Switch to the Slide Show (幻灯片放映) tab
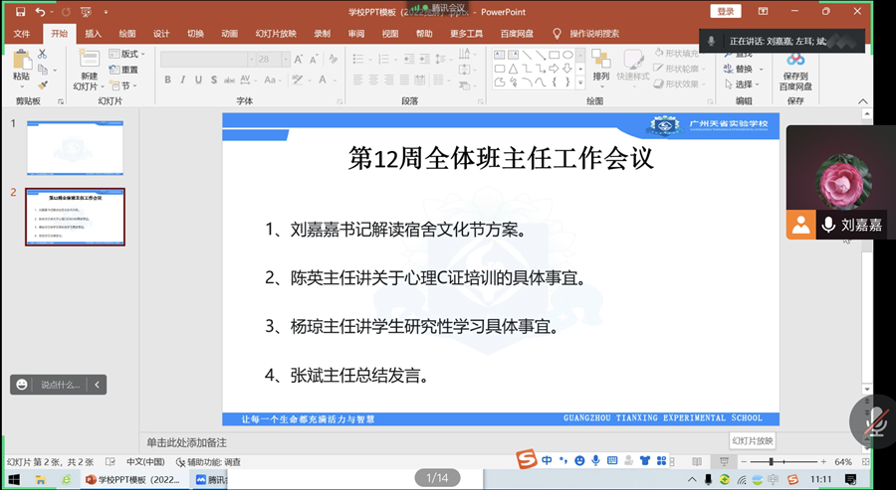 pos(276,34)
